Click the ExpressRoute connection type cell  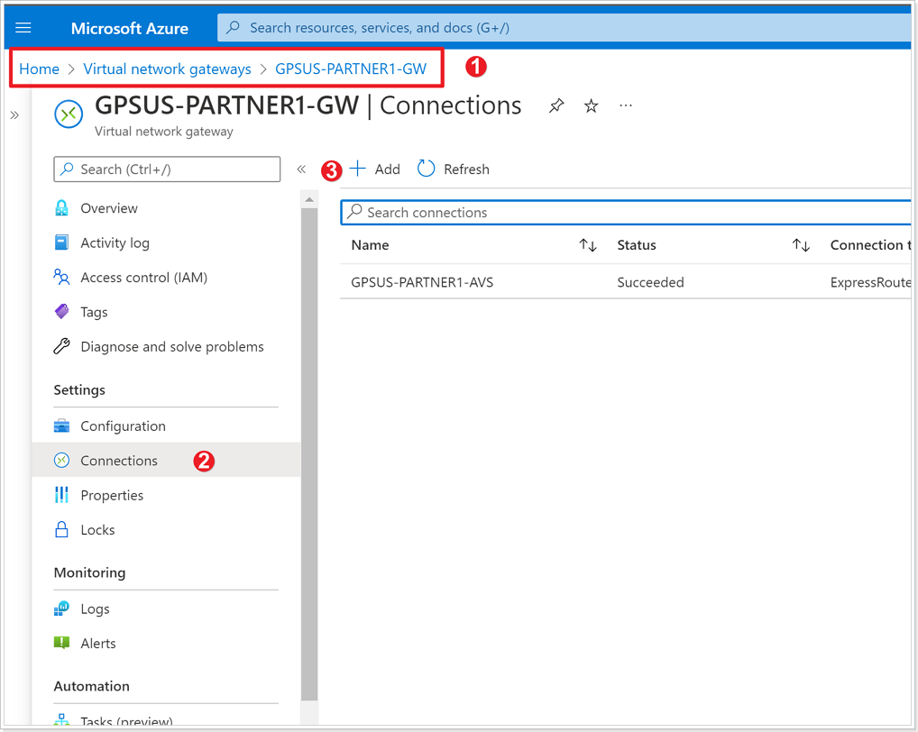click(870, 283)
